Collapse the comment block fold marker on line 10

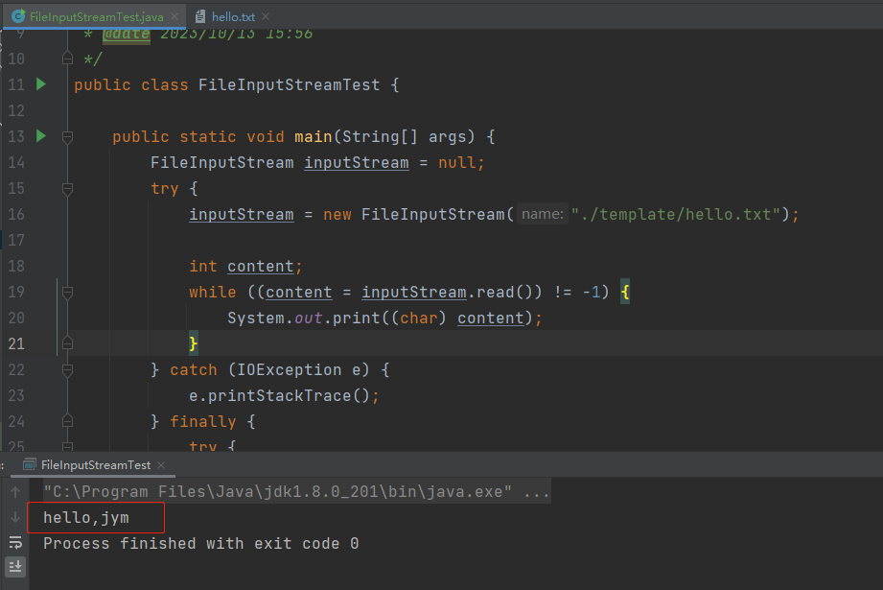[x=67, y=59]
